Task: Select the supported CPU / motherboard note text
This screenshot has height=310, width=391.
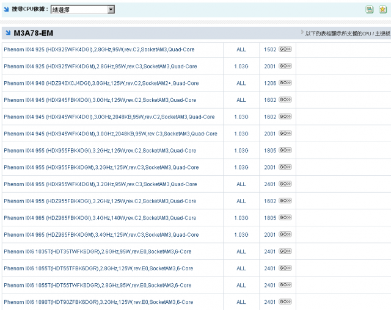Action: point(348,34)
